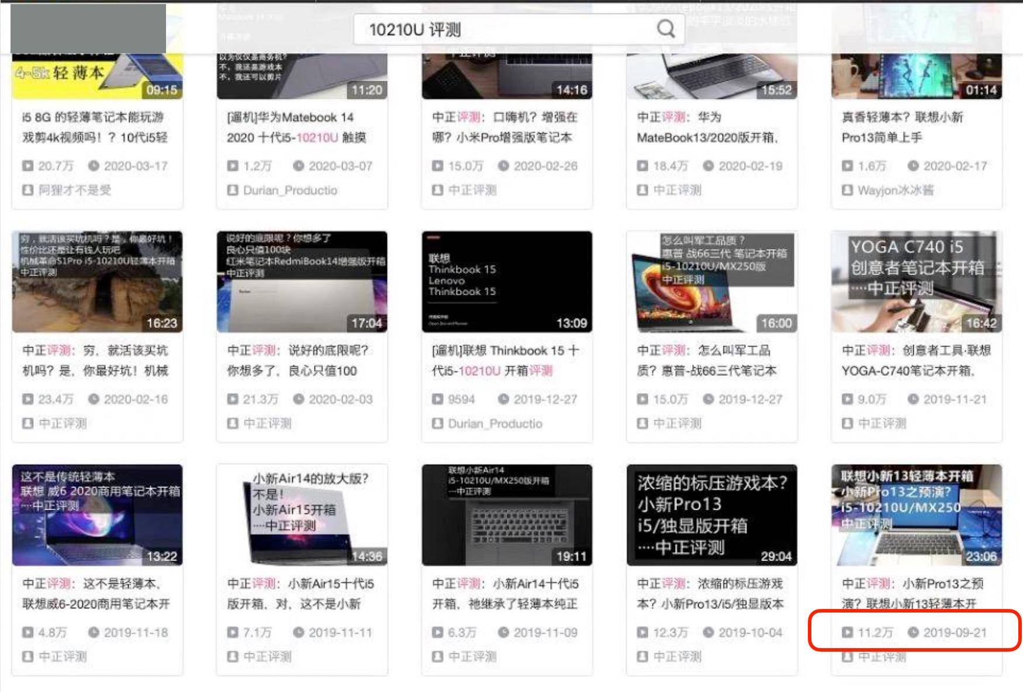Open the 19:11 小新Air14 thumbnail
The height and width of the screenshot is (692, 1023).
(x=507, y=515)
